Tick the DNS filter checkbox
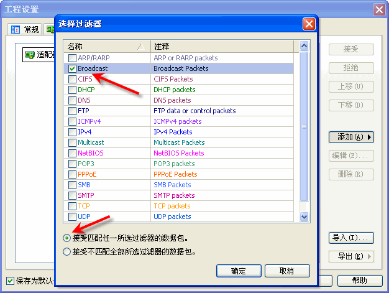This screenshot has width=389, height=293. 72,100
